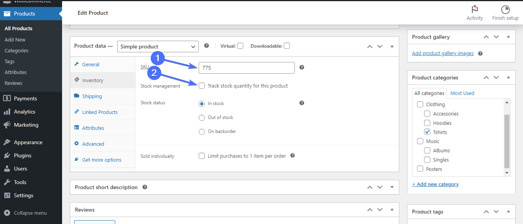Switch to the Most Used categories tab

[462, 93]
